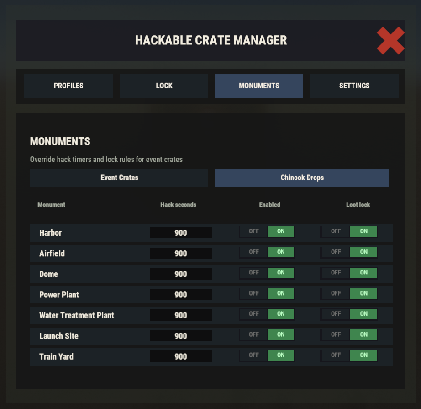Turn OFF Train Yard Loot lock
This screenshot has height=409, width=421.
point(336,355)
